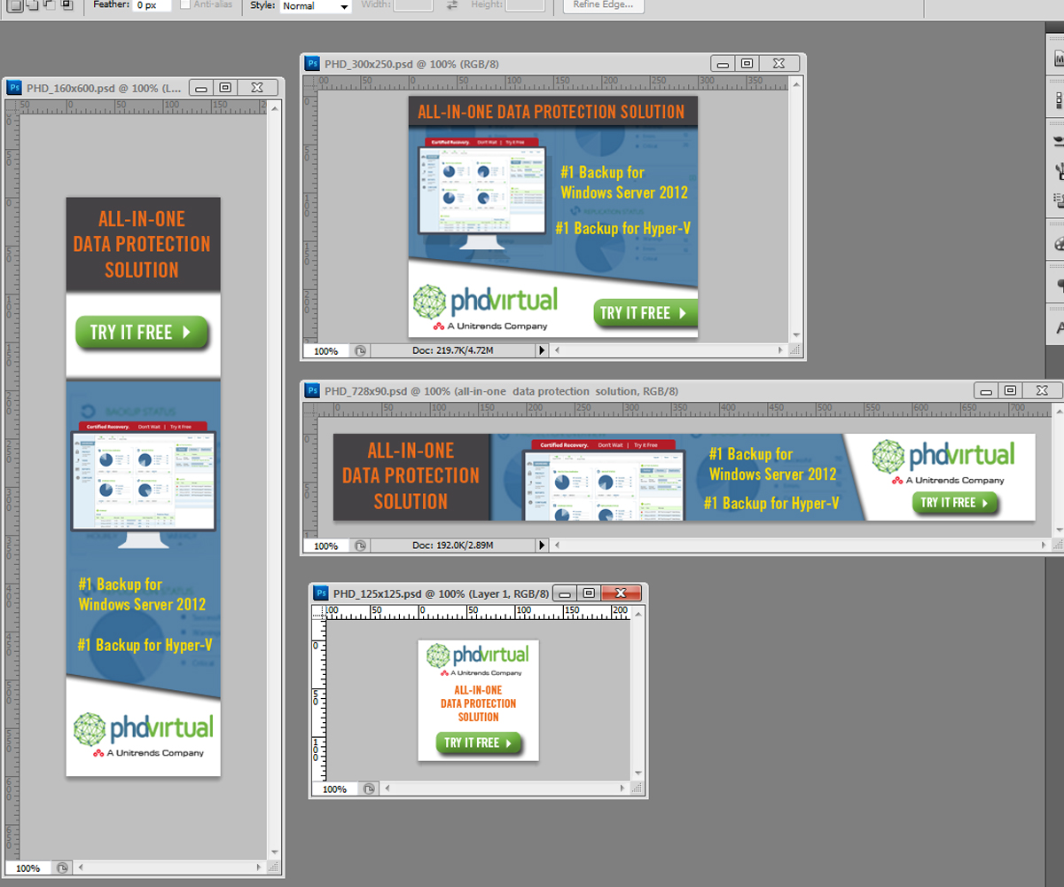The image size is (1064, 887).
Task: Select the Subtract from Selection mode icon
Action: click(x=49, y=6)
